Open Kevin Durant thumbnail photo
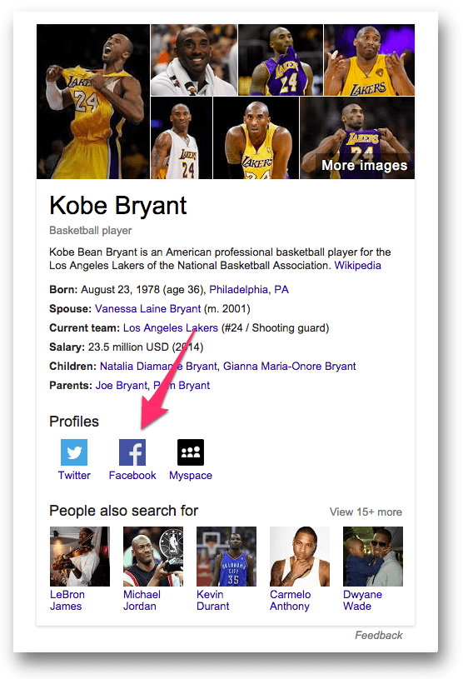The image size is (463, 679). (227, 557)
